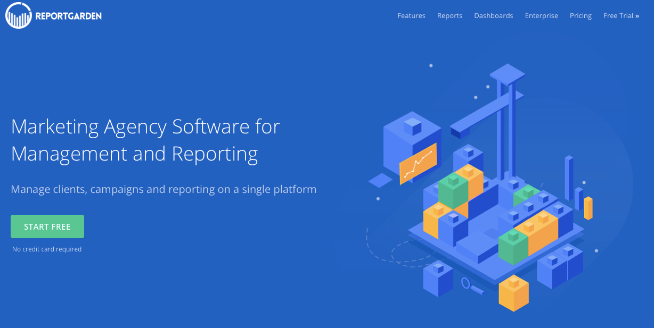Click the REPORTGARDEN wordmark text
The width and height of the screenshot is (654, 328).
click(x=68, y=16)
